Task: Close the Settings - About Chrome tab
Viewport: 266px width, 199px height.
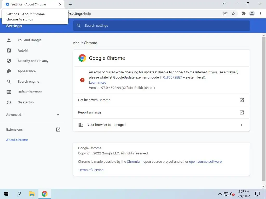Action: point(60,4)
